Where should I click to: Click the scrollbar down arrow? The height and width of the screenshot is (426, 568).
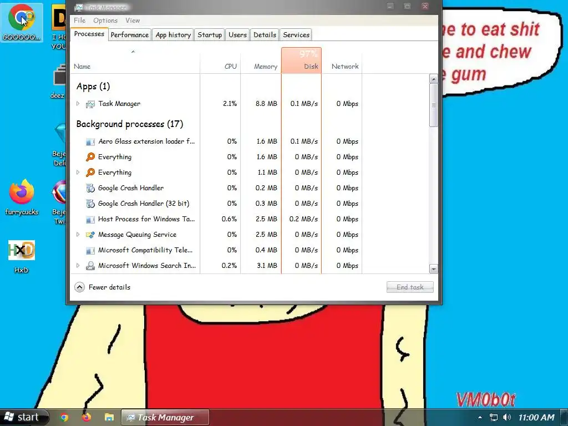(x=433, y=269)
